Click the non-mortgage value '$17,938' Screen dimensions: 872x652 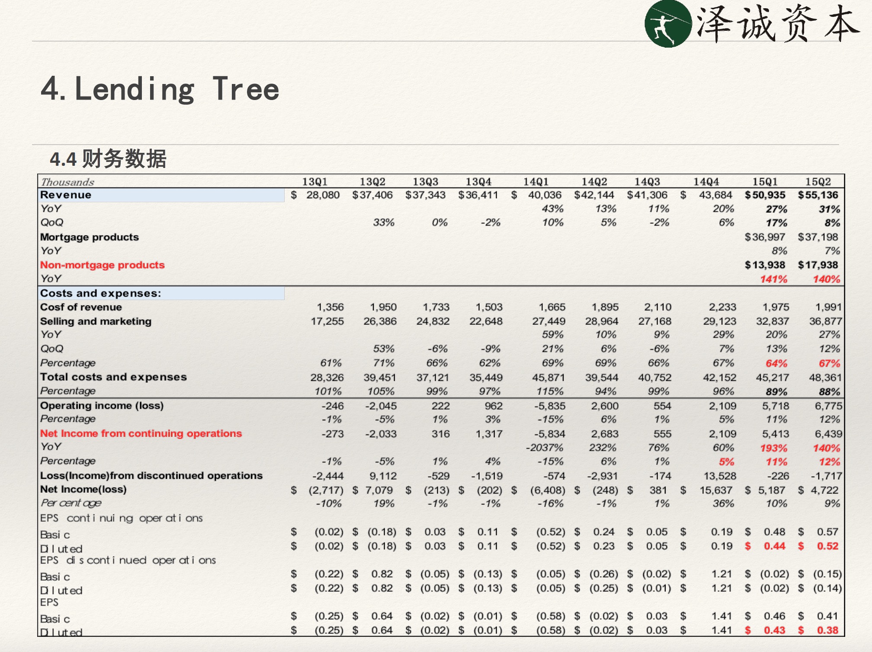pos(818,265)
